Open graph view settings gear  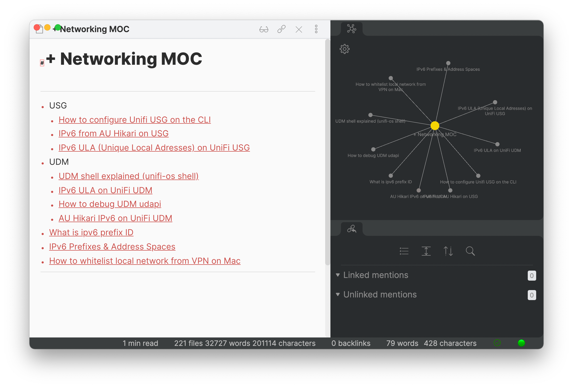[x=344, y=49]
